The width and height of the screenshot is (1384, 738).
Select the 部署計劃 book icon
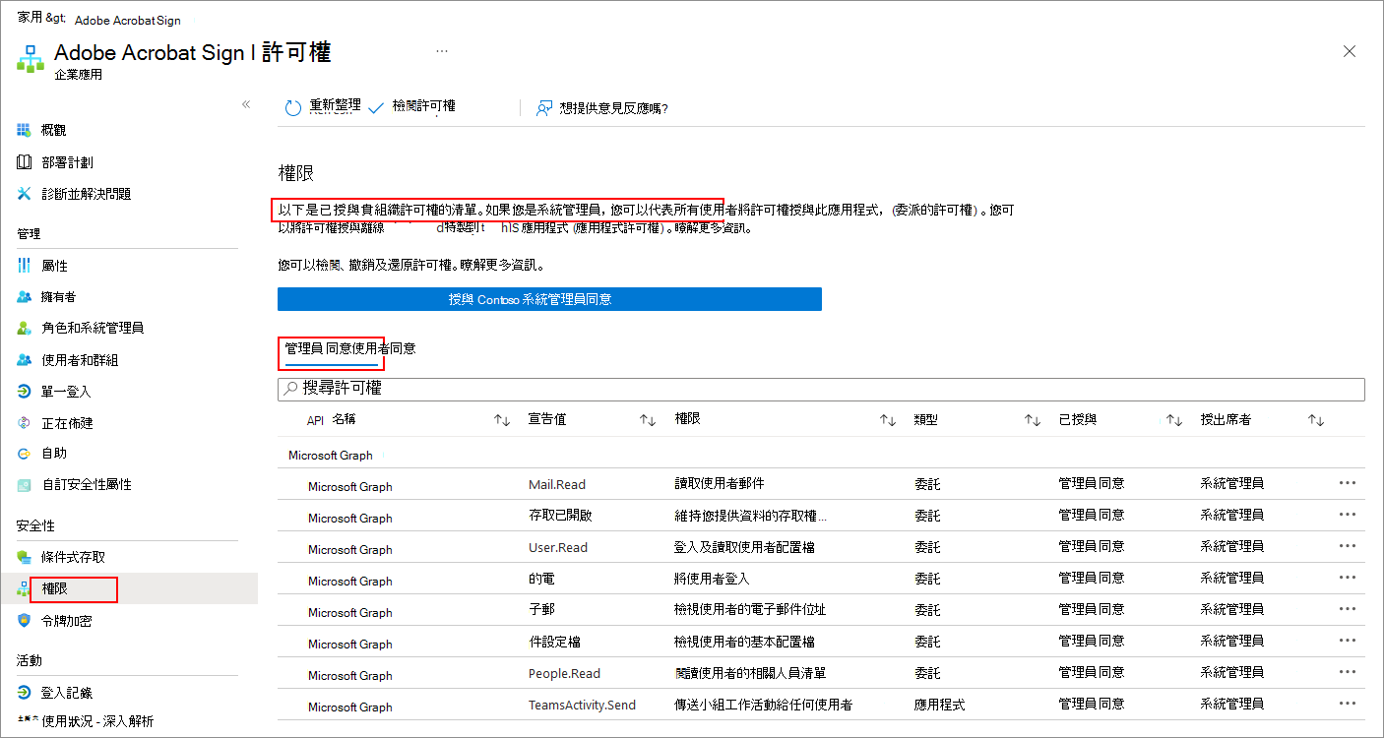click(x=25, y=162)
